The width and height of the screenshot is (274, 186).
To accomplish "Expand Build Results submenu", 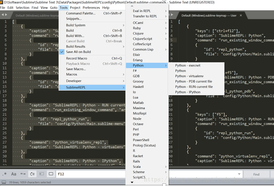I will 92,46.
